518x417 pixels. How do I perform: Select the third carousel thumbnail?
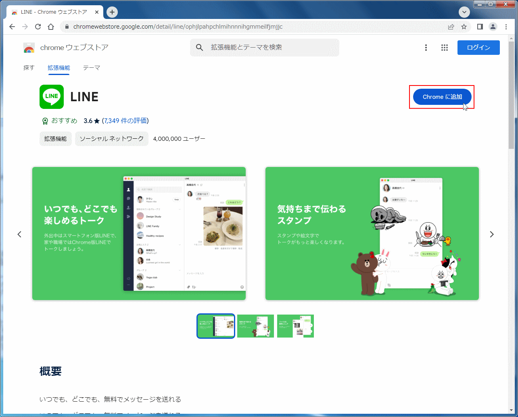pos(295,326)
